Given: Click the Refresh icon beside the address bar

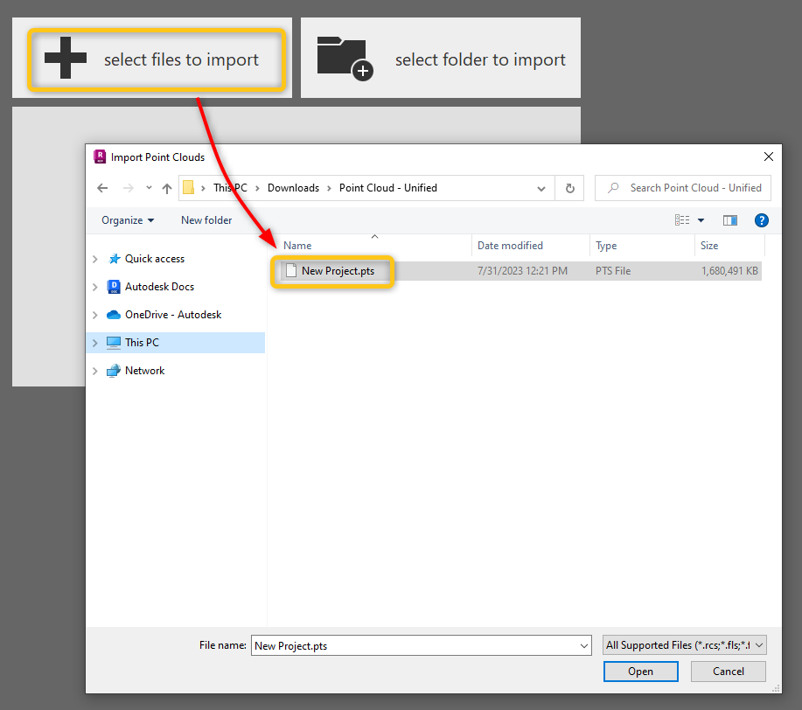Looking at the screenshot, I should click(x=569, y=187).
